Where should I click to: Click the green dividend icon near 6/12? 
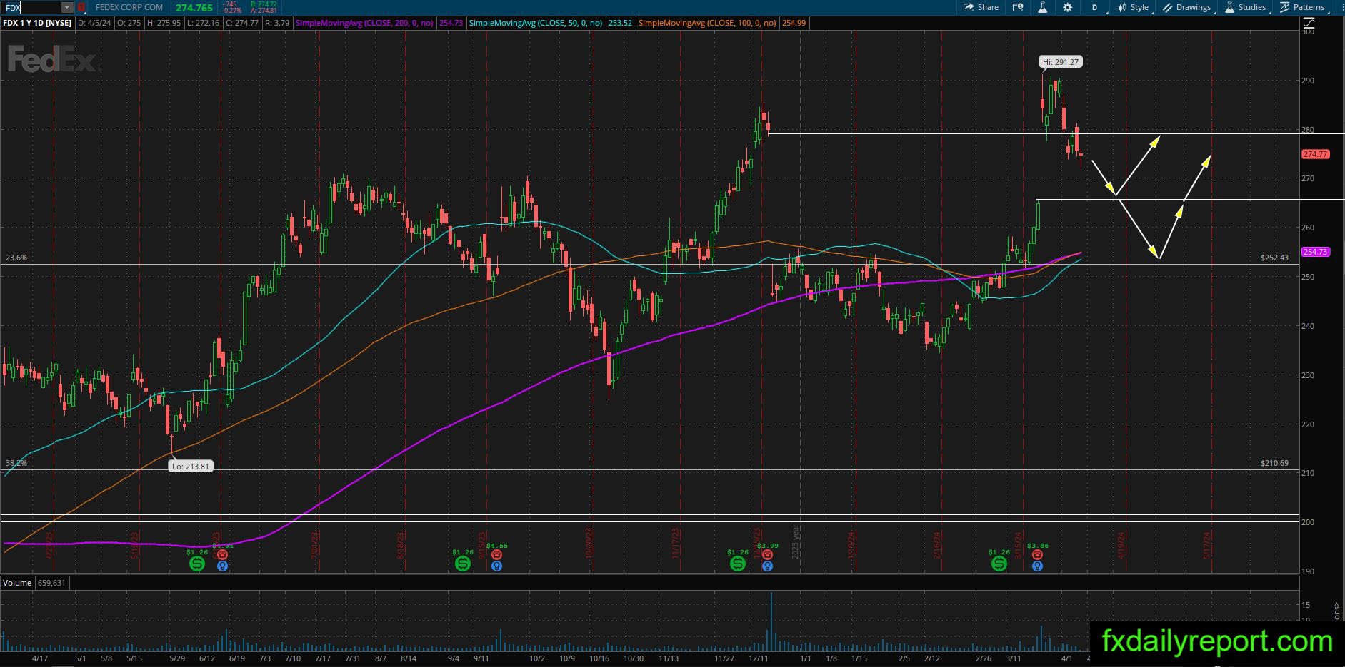coord(197,564)
